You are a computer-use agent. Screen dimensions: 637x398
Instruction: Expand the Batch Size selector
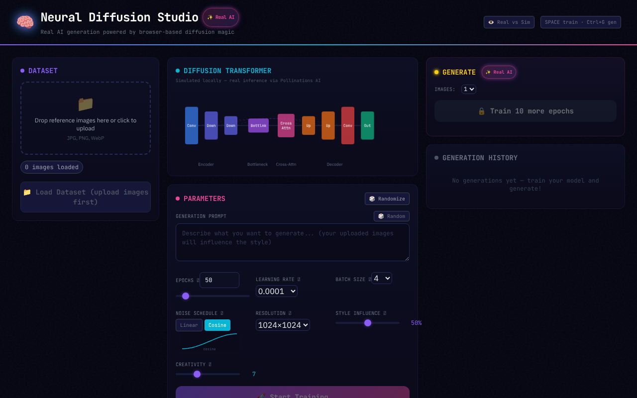381,278
